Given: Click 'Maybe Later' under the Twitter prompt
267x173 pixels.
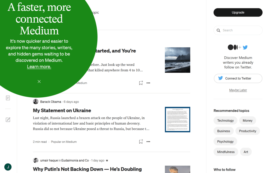Looking at the screenshot, I should (238, 90).
